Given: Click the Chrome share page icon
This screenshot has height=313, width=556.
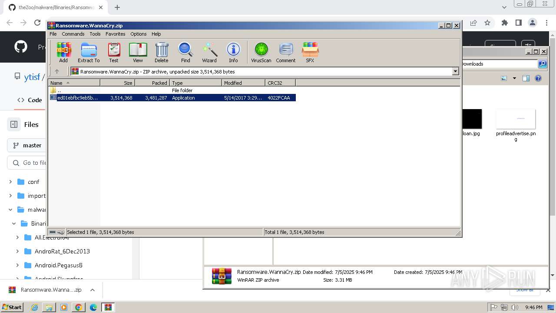Looking at the screenshot, I should pyautogui.click(x=473, y=23).
